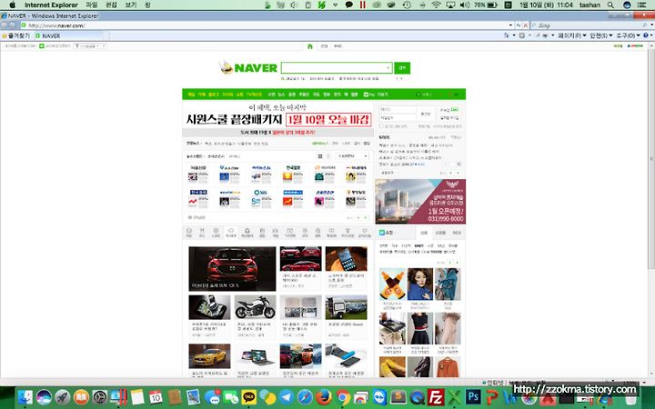Viewport: 655px width, 409px height.
Task: Open the 시원스쿨 끝장패키지 banner
Action: click(x=277, y=119)
